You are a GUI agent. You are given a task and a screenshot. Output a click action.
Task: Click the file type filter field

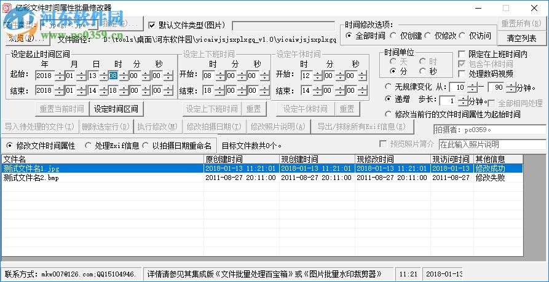tap(69, 25)
